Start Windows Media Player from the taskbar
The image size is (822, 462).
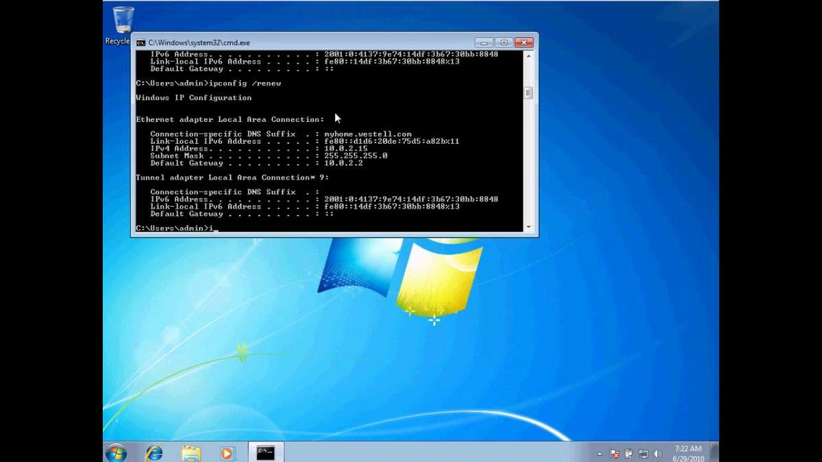(226, 452)
